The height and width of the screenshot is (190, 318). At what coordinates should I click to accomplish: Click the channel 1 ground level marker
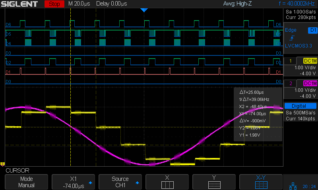pyautogui.click(x=2, y=164)
